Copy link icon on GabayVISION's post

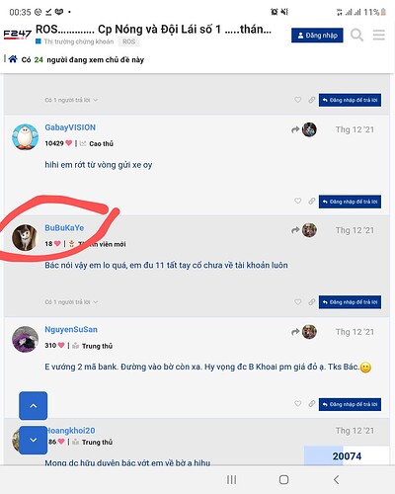point(311,201)
